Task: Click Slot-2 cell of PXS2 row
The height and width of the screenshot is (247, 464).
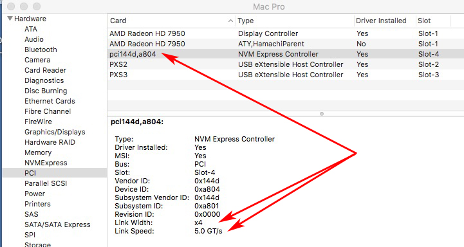Action: [x=429, y=64]
